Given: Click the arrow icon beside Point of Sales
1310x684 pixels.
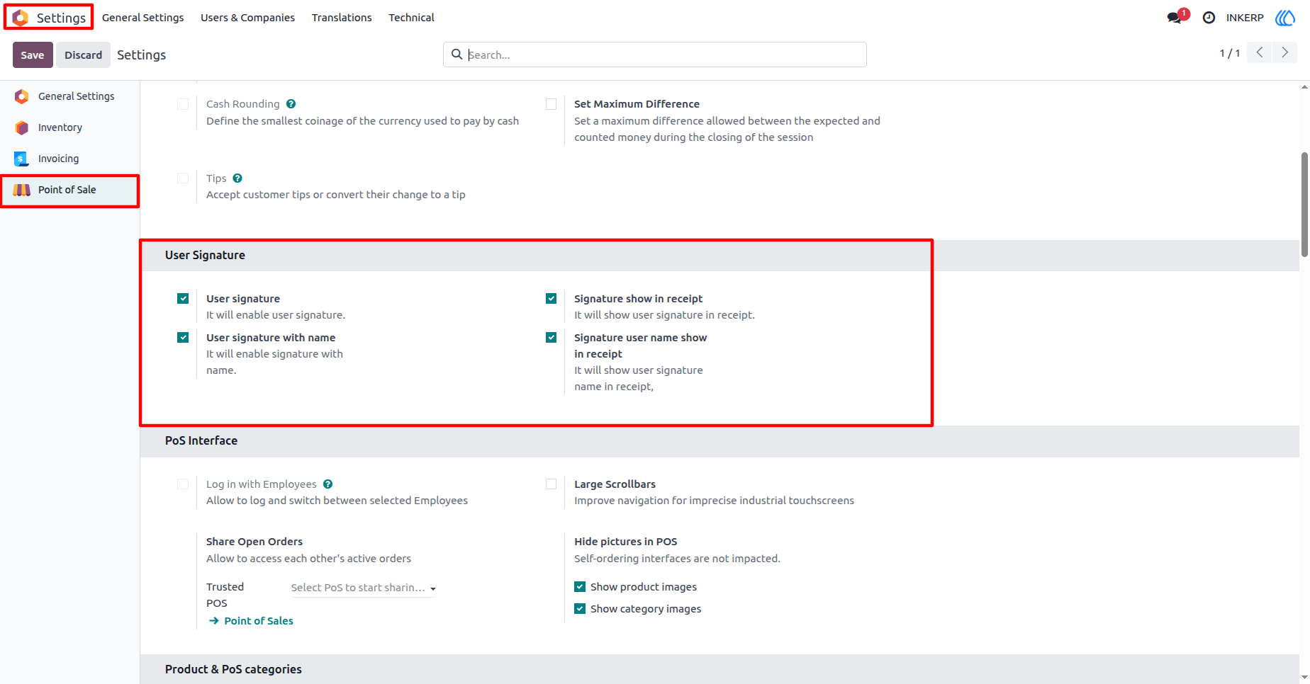Looking at the screenshot, I should coord(213,621).
